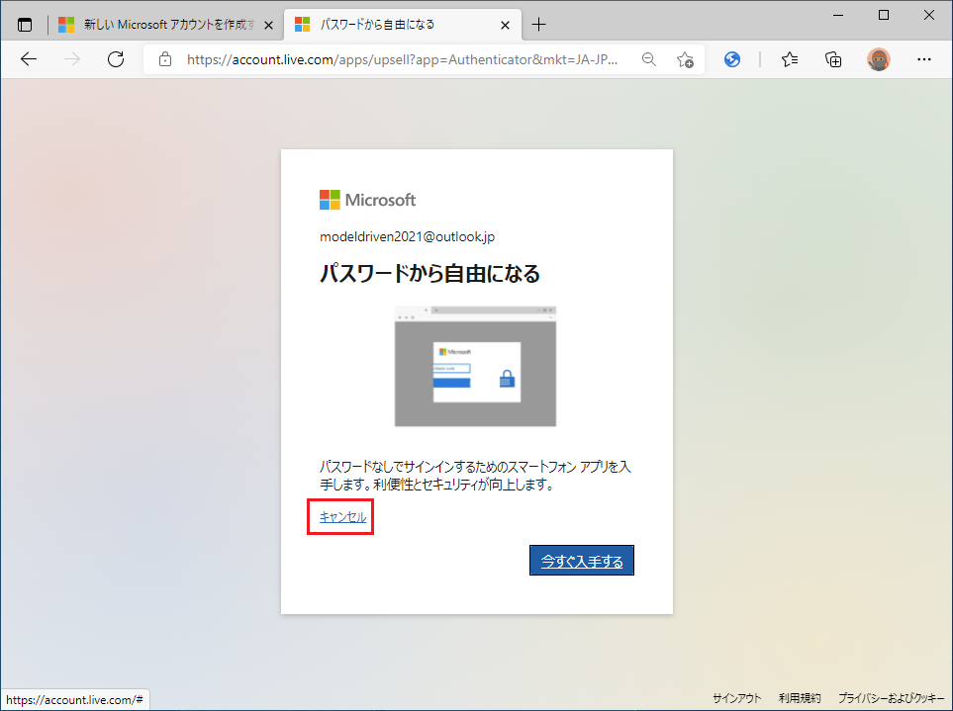Image resolution: width=953 pixels, height=711 pixels.
Task: Close the パスワードから自由になる tab
Action: tap(505, 25)
